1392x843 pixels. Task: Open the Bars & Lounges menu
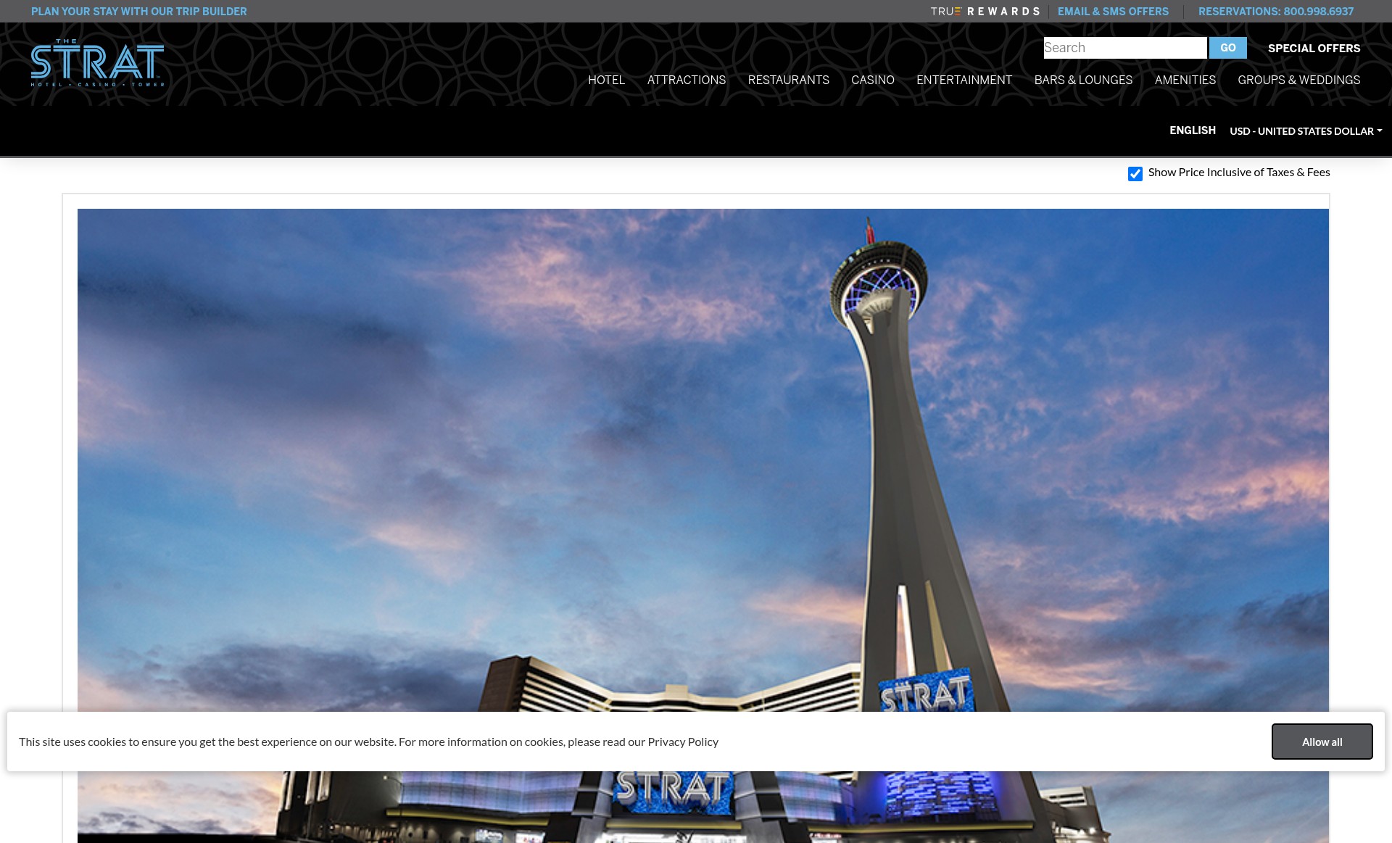[x=1083, y=80]
